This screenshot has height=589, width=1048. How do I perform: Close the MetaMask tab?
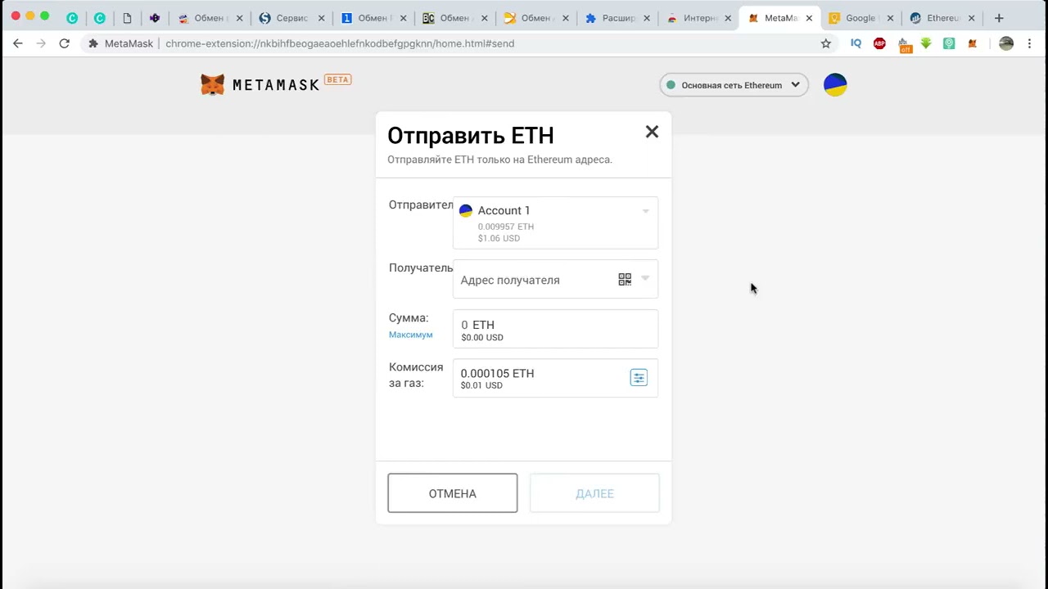808,18
